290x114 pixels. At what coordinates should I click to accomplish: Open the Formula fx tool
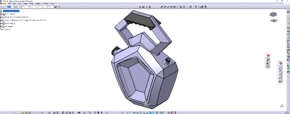tap(54, 112)
